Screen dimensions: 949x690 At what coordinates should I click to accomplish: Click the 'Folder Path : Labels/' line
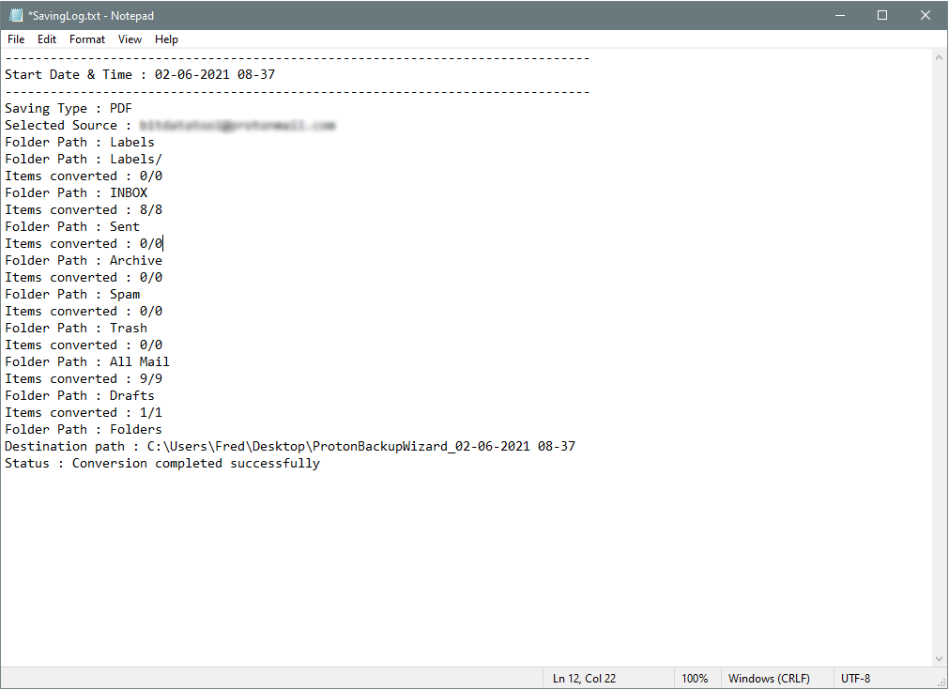click(84, 160)
